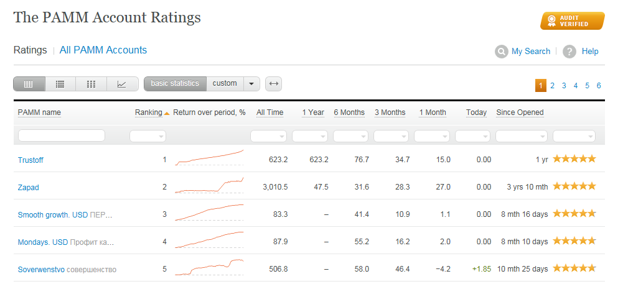
Task: Click the My Search magnifier icon
Action: tap(501, 52)
